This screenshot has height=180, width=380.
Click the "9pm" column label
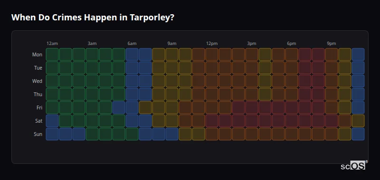click(332, 44)
